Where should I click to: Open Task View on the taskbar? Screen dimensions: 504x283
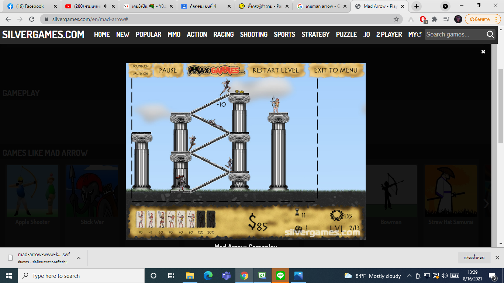171,276
